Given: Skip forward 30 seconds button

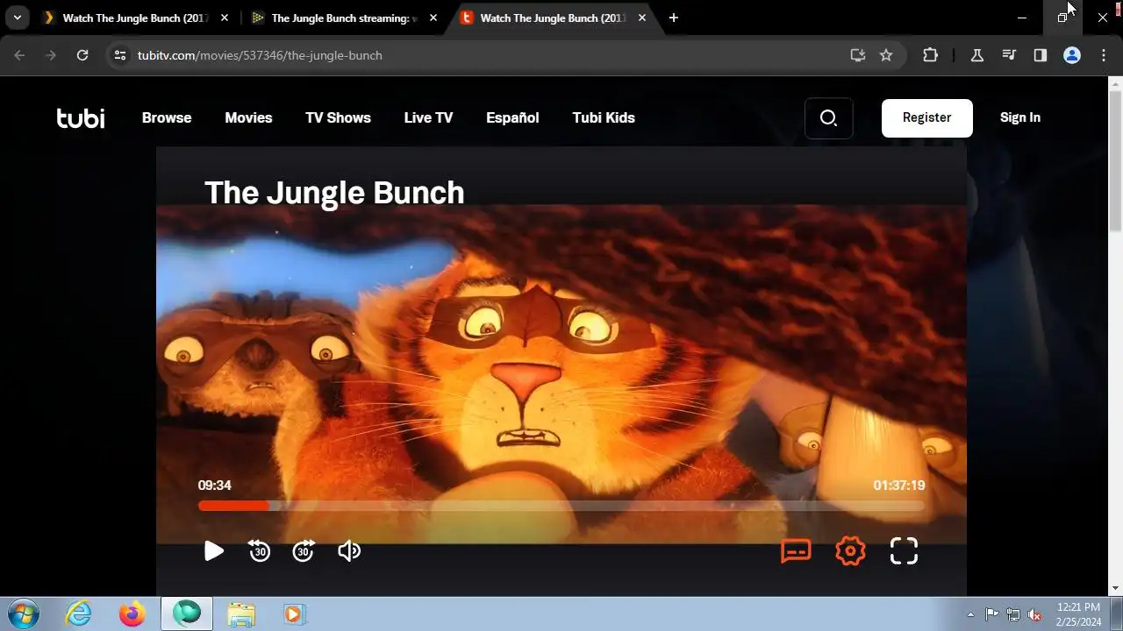Looking at the screenshot, I should [x=304, y=550].
